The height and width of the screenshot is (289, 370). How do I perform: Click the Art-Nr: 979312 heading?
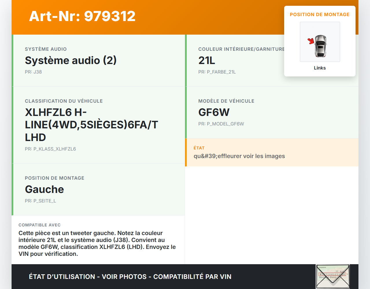click(82, 16)
